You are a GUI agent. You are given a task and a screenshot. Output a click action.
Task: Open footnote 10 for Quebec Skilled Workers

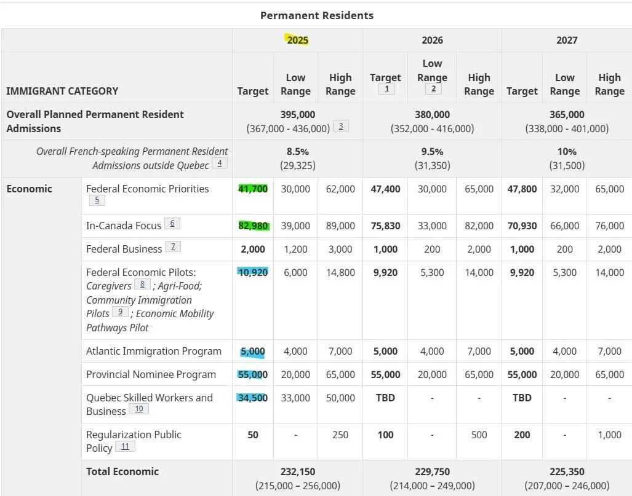coord(138,409)
